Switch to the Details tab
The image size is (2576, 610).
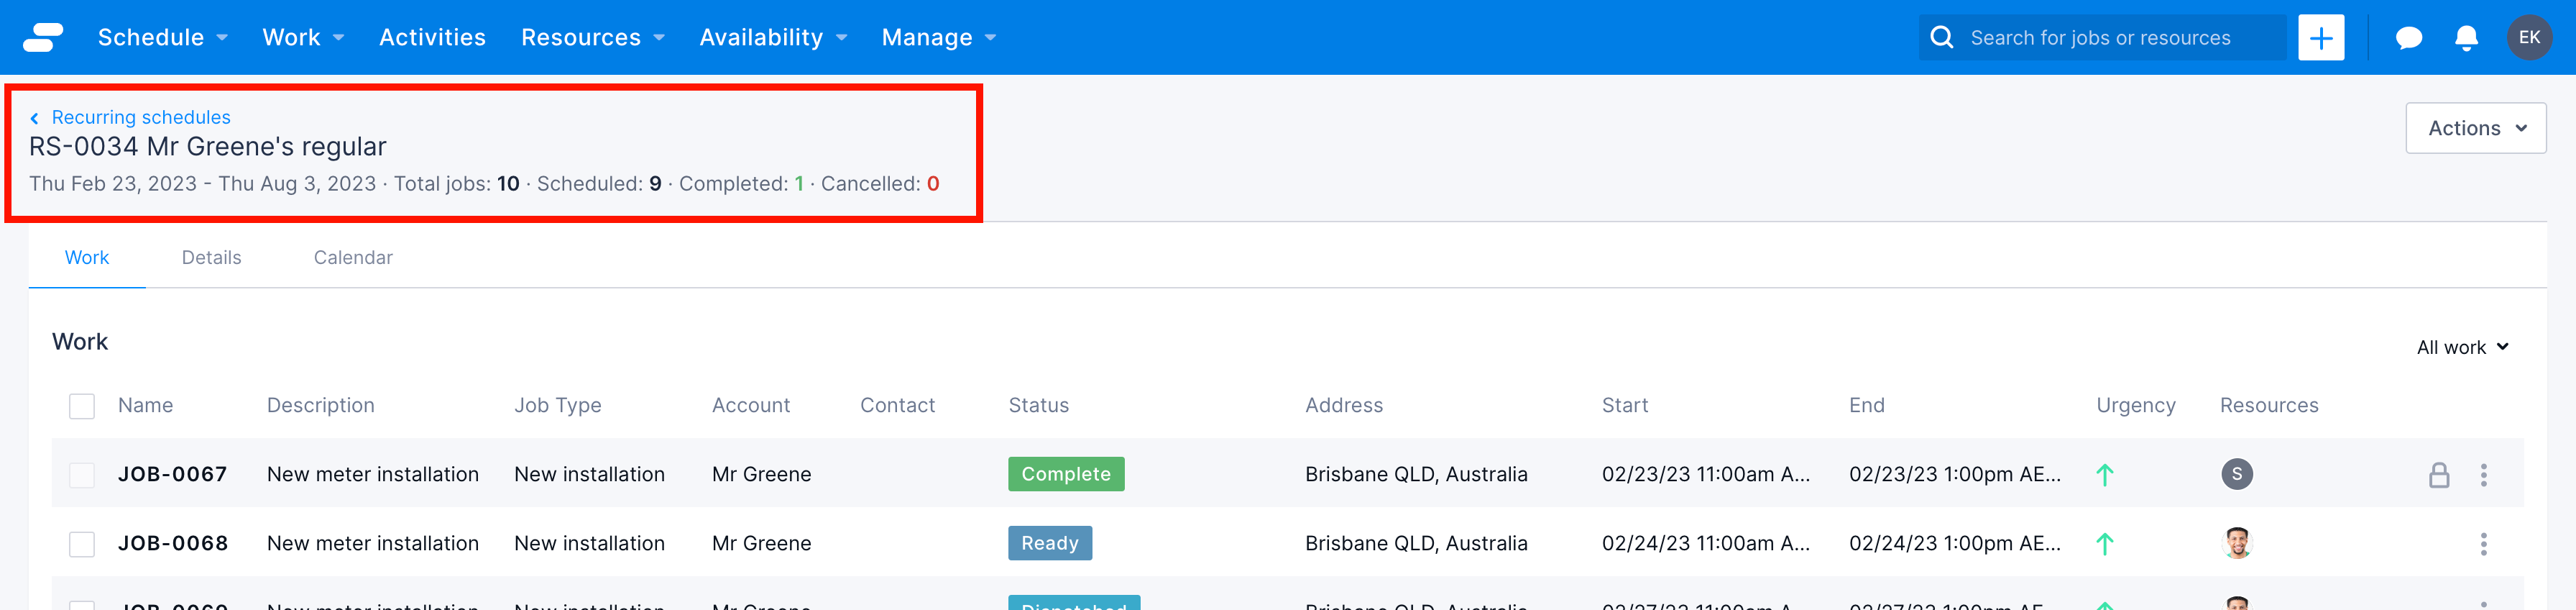pyautogui.click(x=211, y=258)
